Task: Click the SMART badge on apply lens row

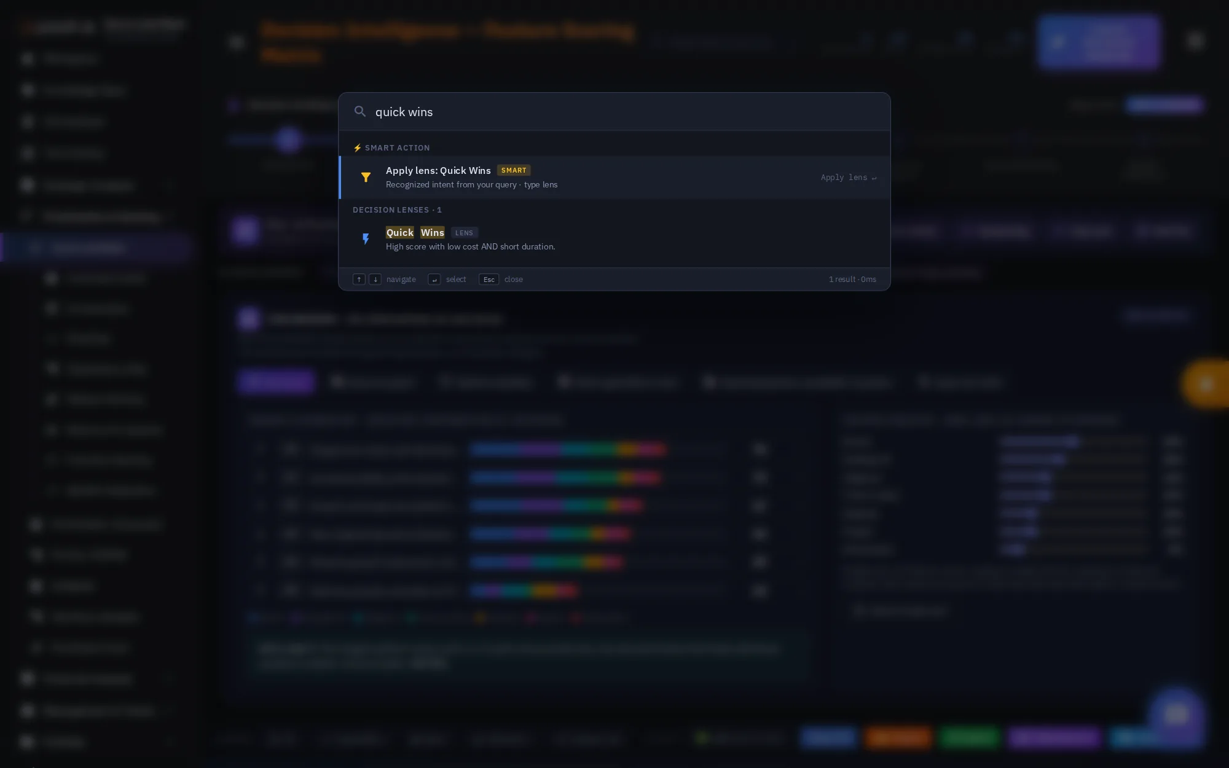Action: pyautogui.click(x=514, y=170)
